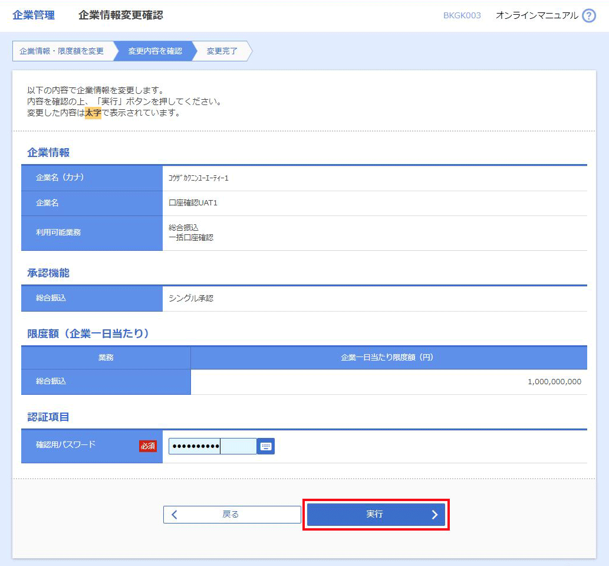The image size is (609, 566).
Task: Click the 企業一日当たり限度額（円） column header
Action: point(388,358)
